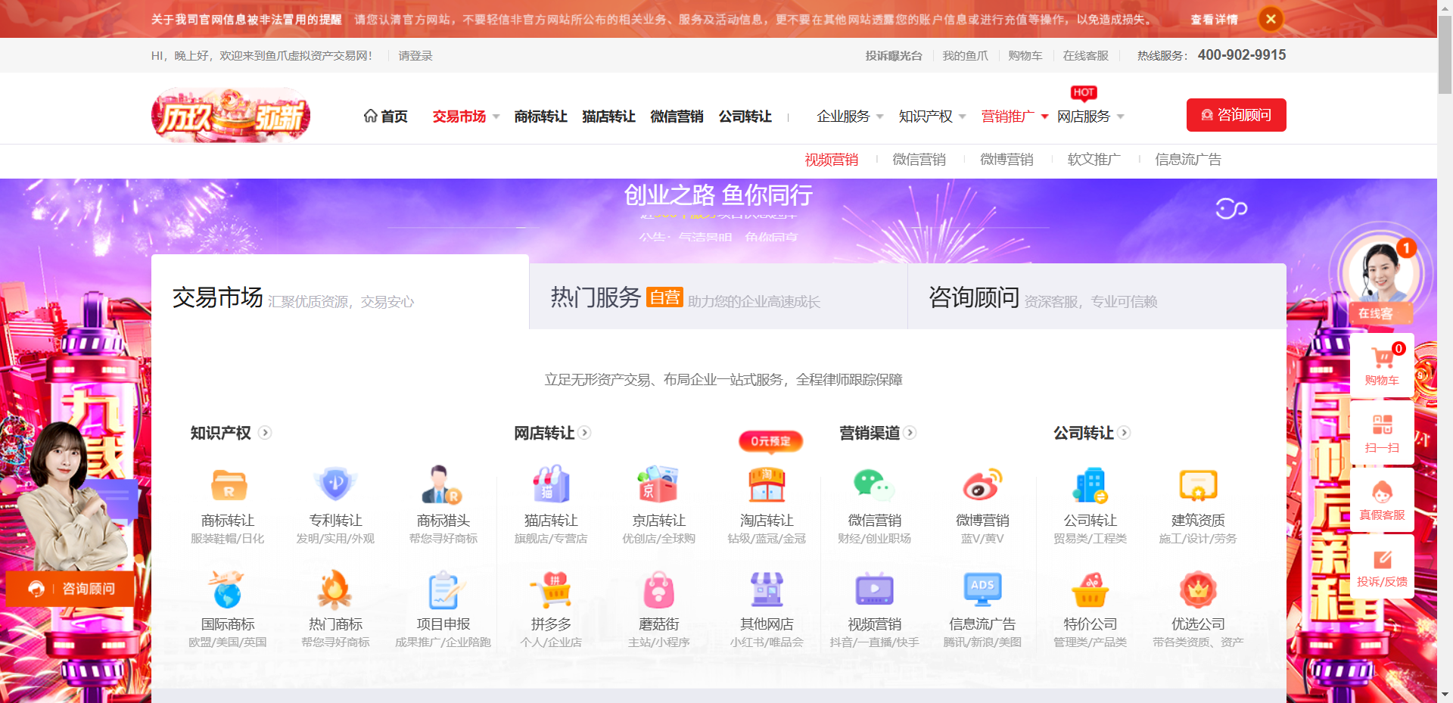Open the 拼多多 shopping cart icon
Viewport: 1453px width, 703px height.
[x=551, y=589]
